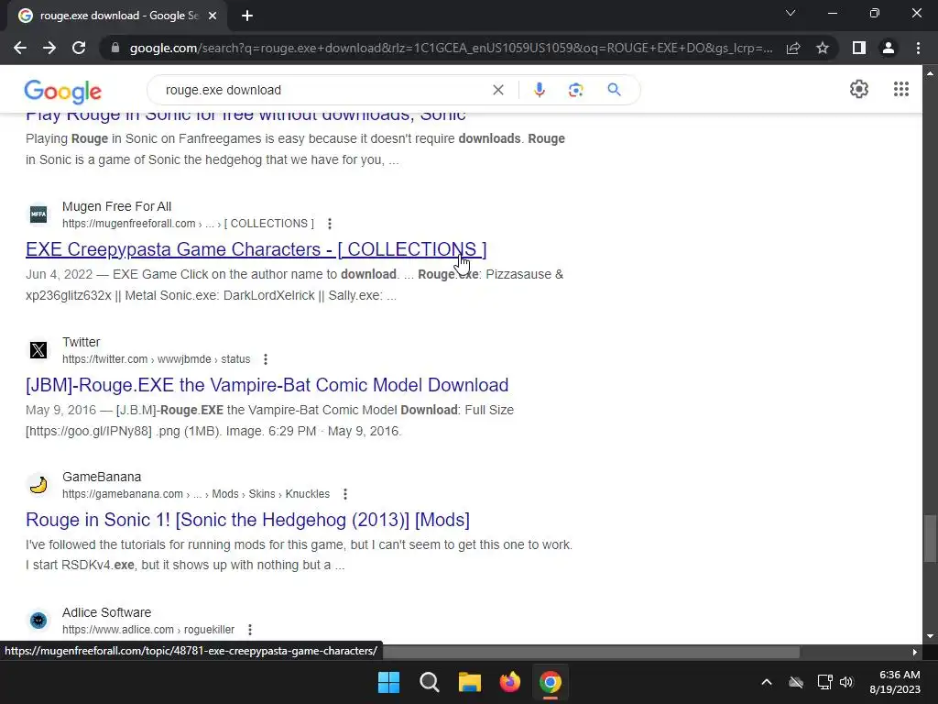Go to Google home via logo
Viewport: 938px width, 704px height.
pyautogui.click(x=63, y=91)
